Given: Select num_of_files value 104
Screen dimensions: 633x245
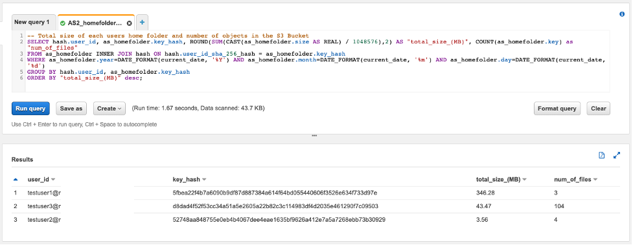Looking at the screenshot, I should 560,206.
